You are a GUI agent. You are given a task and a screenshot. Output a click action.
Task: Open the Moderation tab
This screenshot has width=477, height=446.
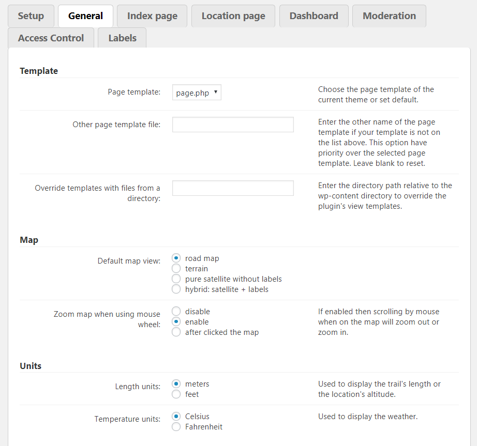389,16
